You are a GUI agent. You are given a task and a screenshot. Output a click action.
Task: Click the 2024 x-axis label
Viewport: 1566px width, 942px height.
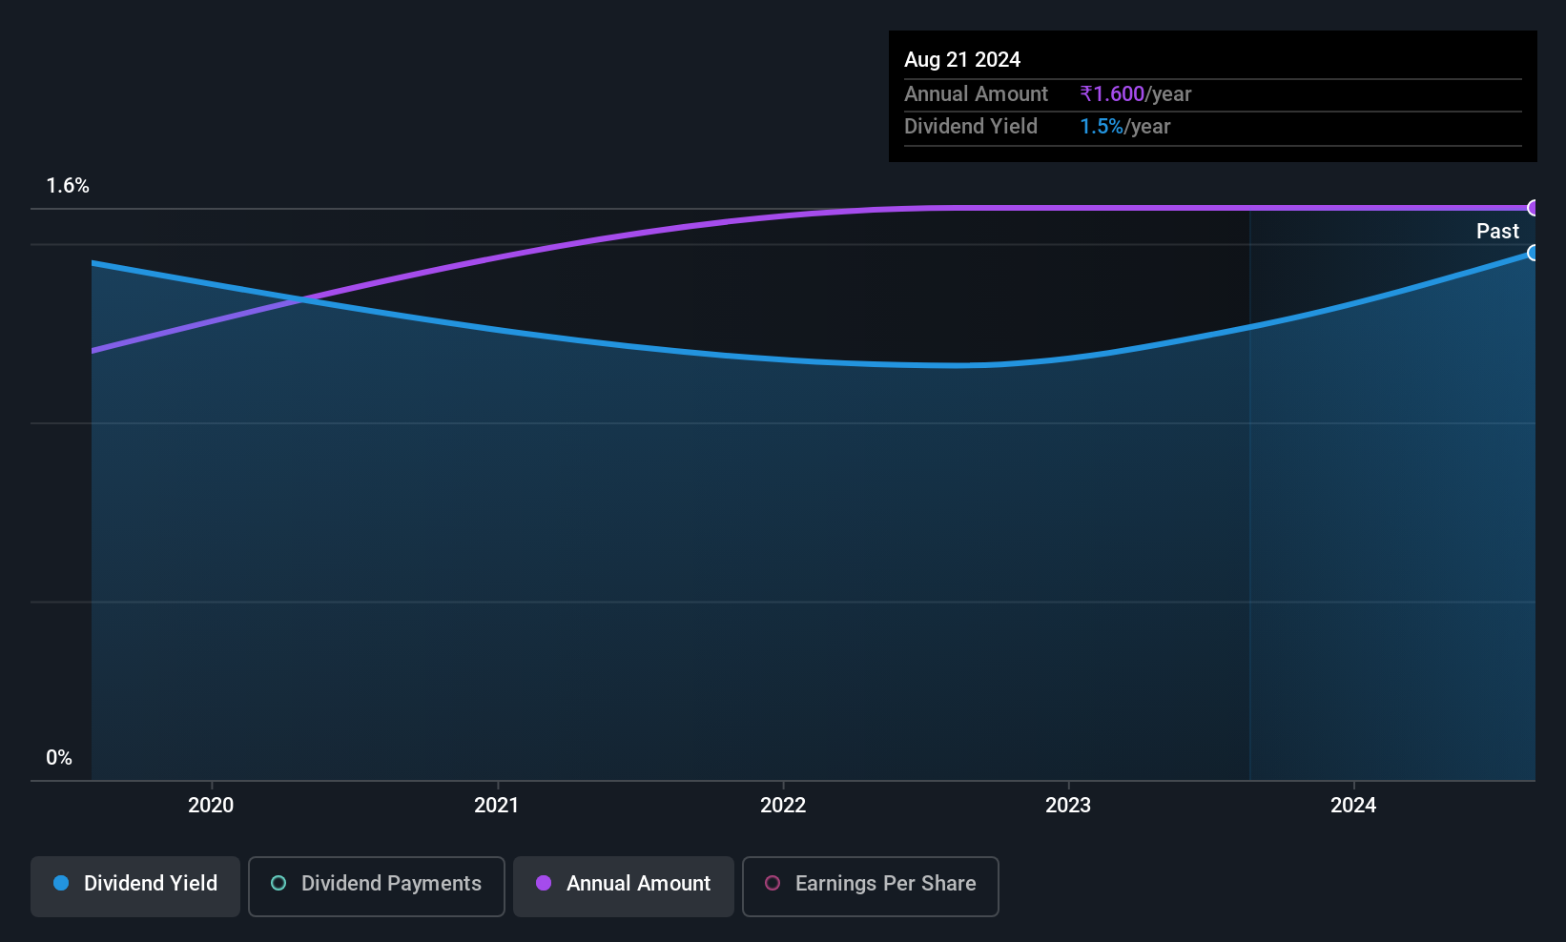point(1353,805)
